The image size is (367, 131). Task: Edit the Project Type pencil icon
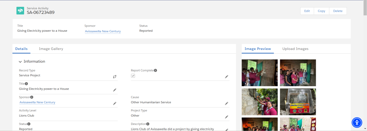tap(227, 117)
